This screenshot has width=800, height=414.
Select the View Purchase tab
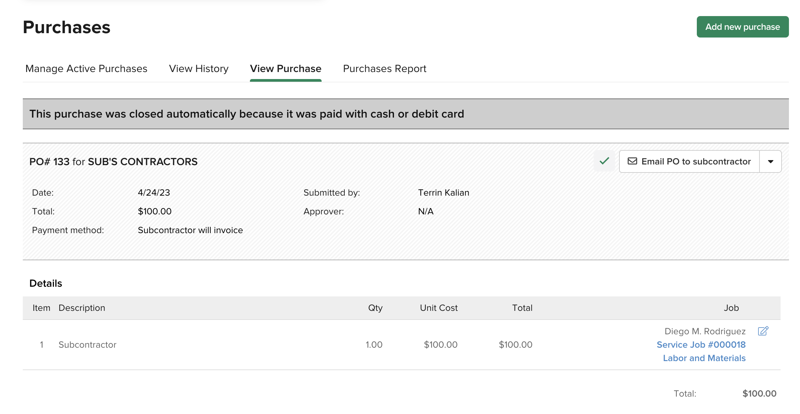[285, 69]
